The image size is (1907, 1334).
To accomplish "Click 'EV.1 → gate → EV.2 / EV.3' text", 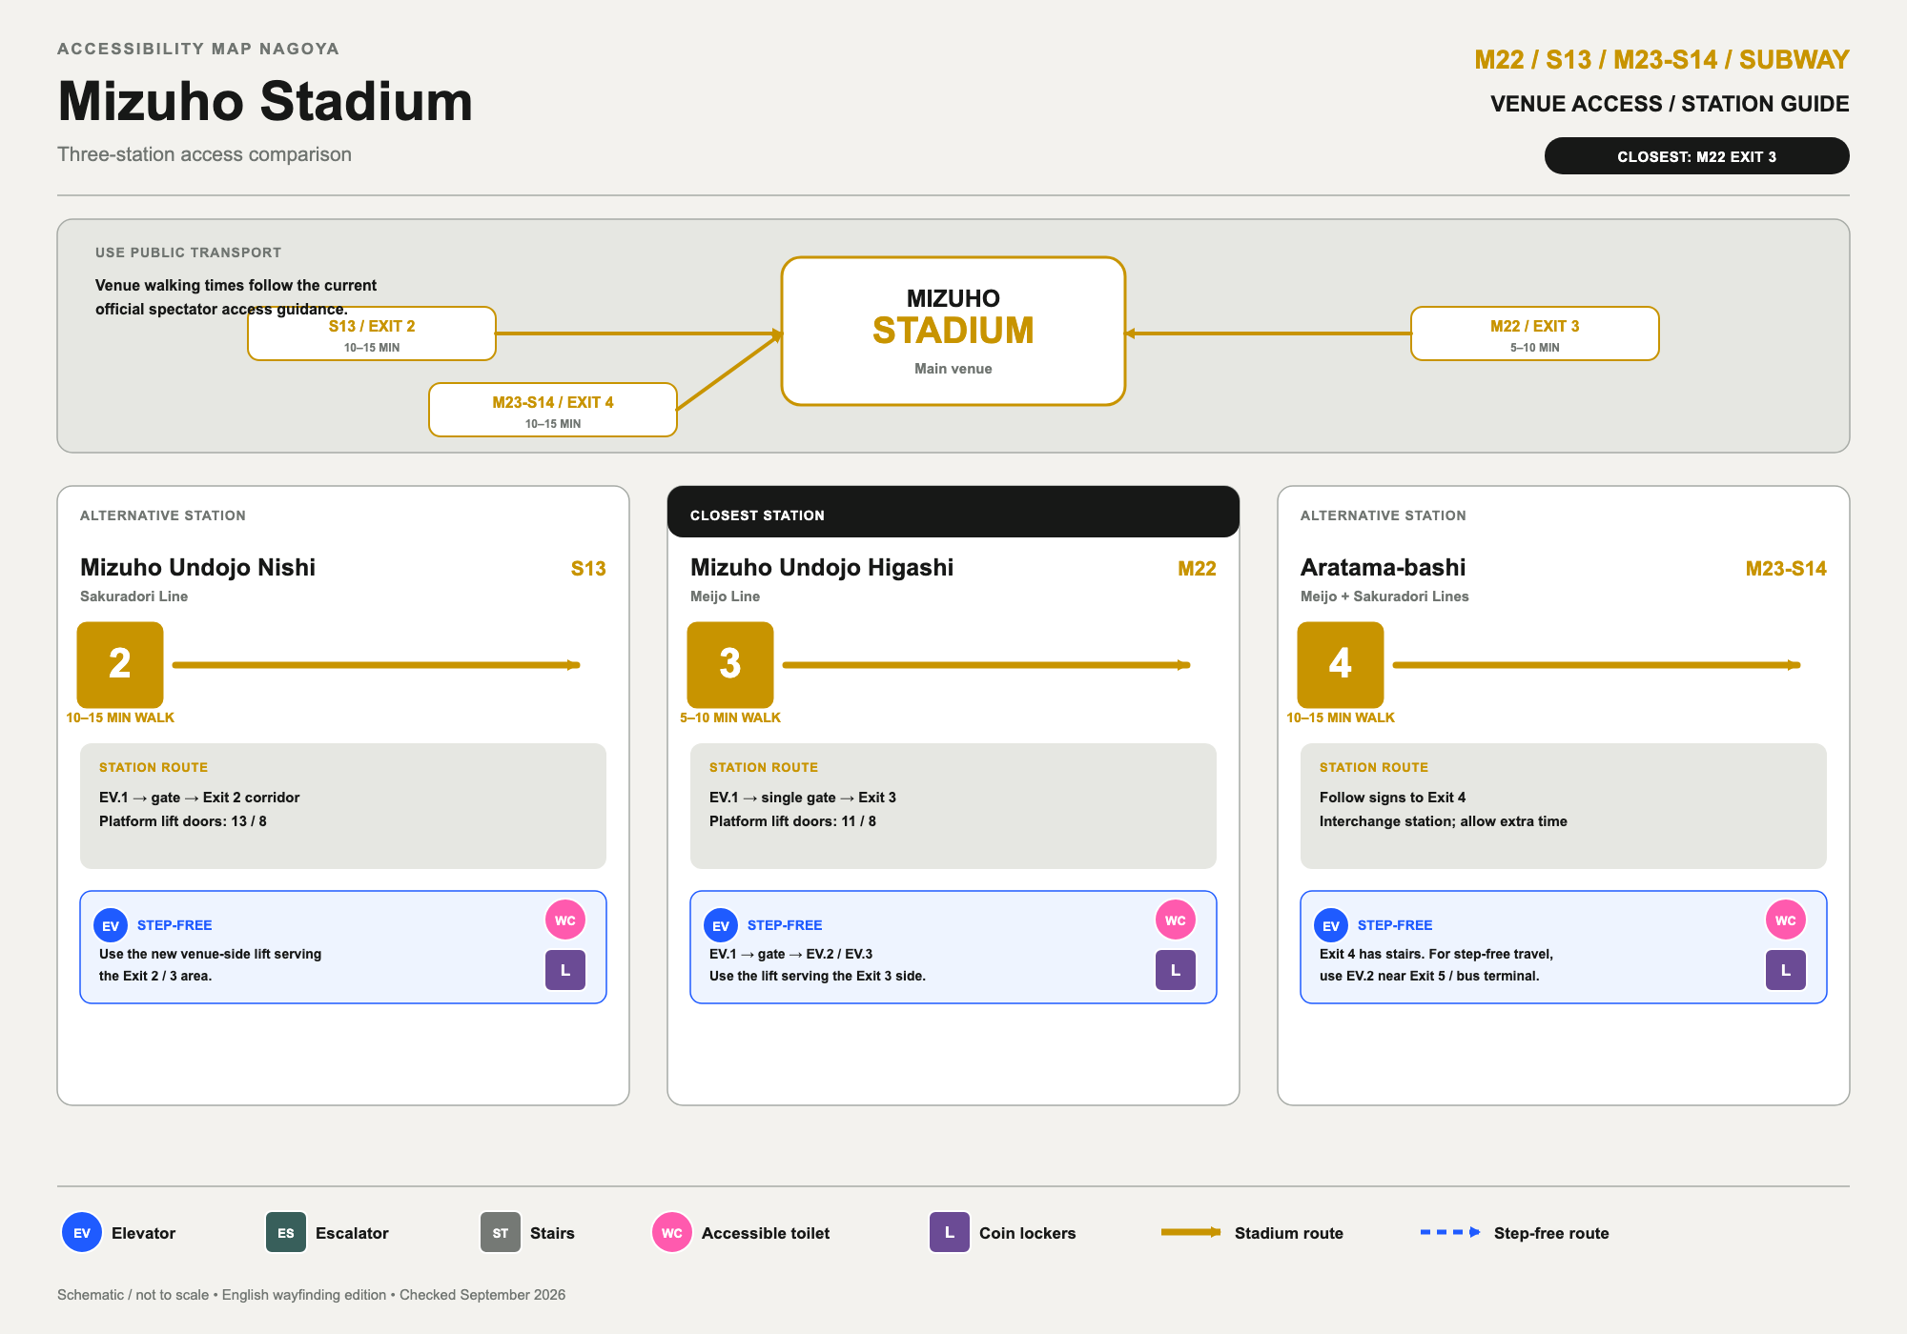I will tap(791, 954).
